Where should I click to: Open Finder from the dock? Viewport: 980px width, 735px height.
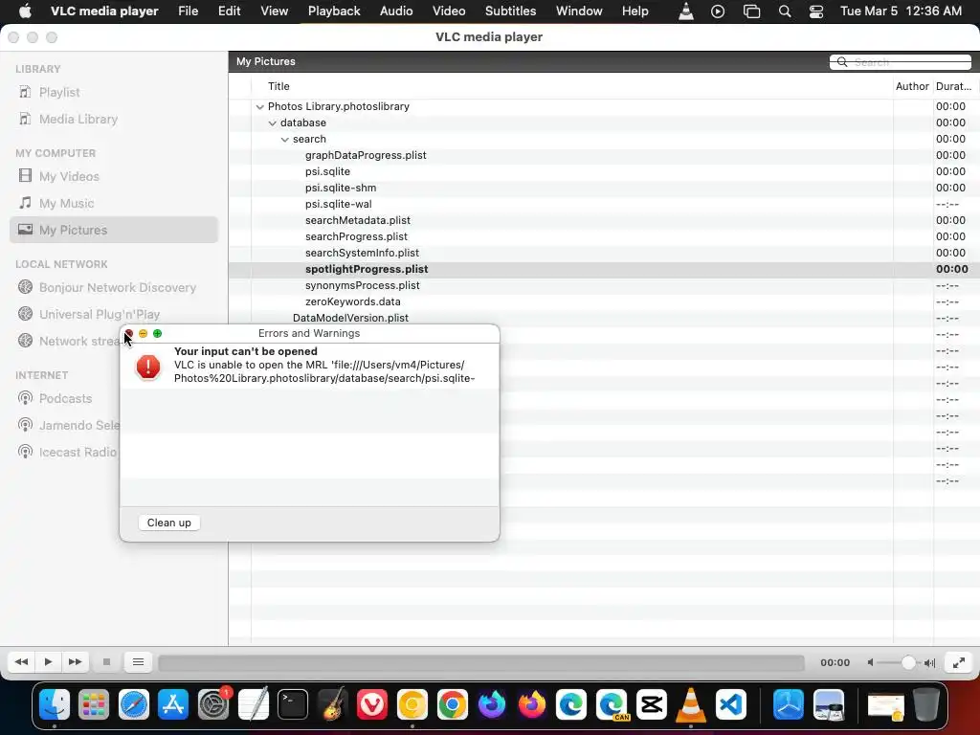pyautogui.click(x=55, y=705)
